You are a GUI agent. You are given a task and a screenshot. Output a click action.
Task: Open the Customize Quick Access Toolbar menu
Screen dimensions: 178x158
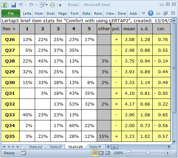(x=60, y=5)
